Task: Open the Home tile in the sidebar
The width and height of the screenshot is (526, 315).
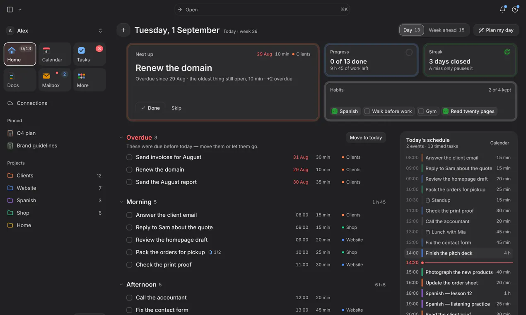Action: 20,54
